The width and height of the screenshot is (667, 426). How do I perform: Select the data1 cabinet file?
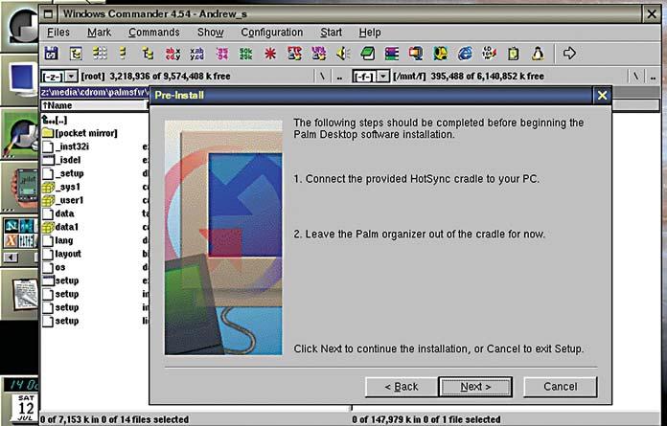(x=60, y=227)
